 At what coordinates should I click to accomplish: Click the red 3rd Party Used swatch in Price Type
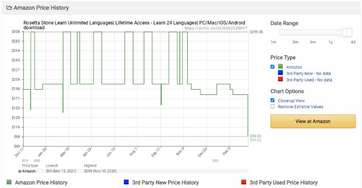(x=280, y=79)
